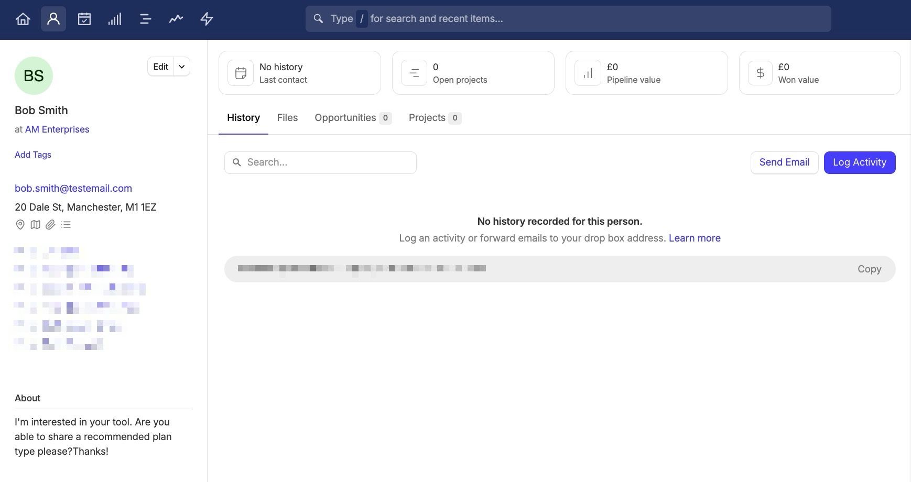Open the People & Organisations icon
911x482 pixels.
point(53,19)
